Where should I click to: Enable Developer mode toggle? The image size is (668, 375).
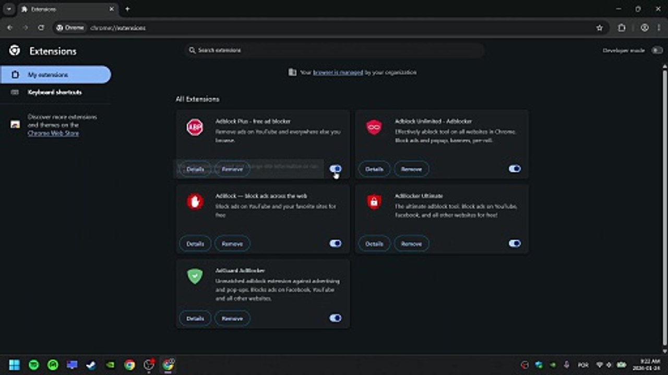tap(657, 51)
